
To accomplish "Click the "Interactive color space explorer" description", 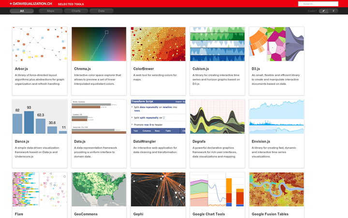I will point(98,79).
